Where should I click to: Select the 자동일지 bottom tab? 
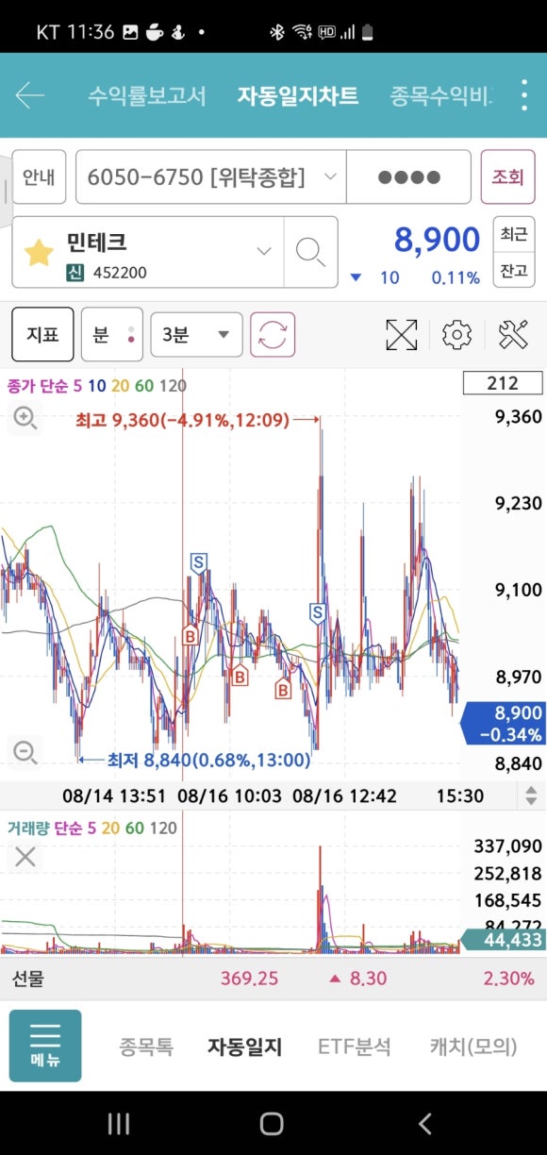pyautogui.click(x=245, y=1046)
